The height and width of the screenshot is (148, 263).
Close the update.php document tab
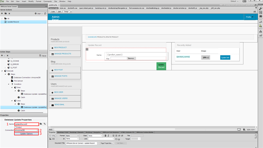coord(59,5)
